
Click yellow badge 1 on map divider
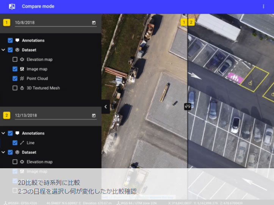coord(184,22)
